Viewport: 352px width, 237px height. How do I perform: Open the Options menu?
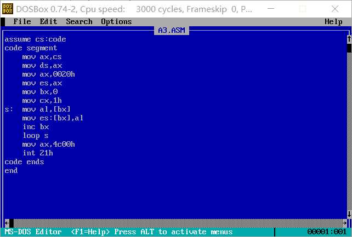point(116,22)
